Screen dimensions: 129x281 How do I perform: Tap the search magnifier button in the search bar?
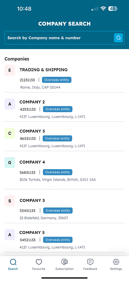coord(118,38)
